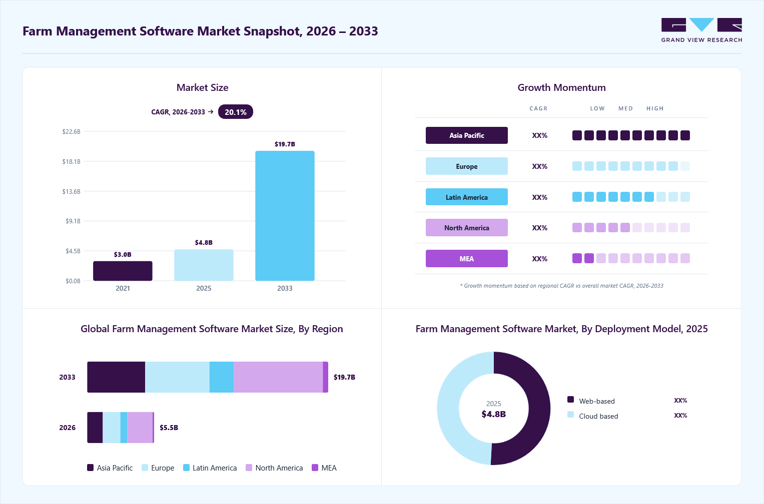
Task: Select the North America segment of the 2026 bar
Action: point(140,428)
